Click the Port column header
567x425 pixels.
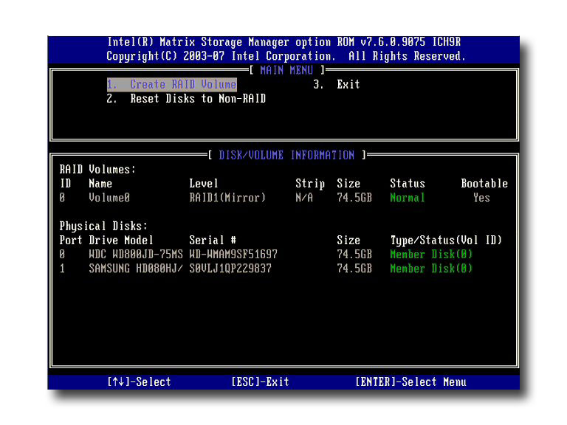pos(71,240)
